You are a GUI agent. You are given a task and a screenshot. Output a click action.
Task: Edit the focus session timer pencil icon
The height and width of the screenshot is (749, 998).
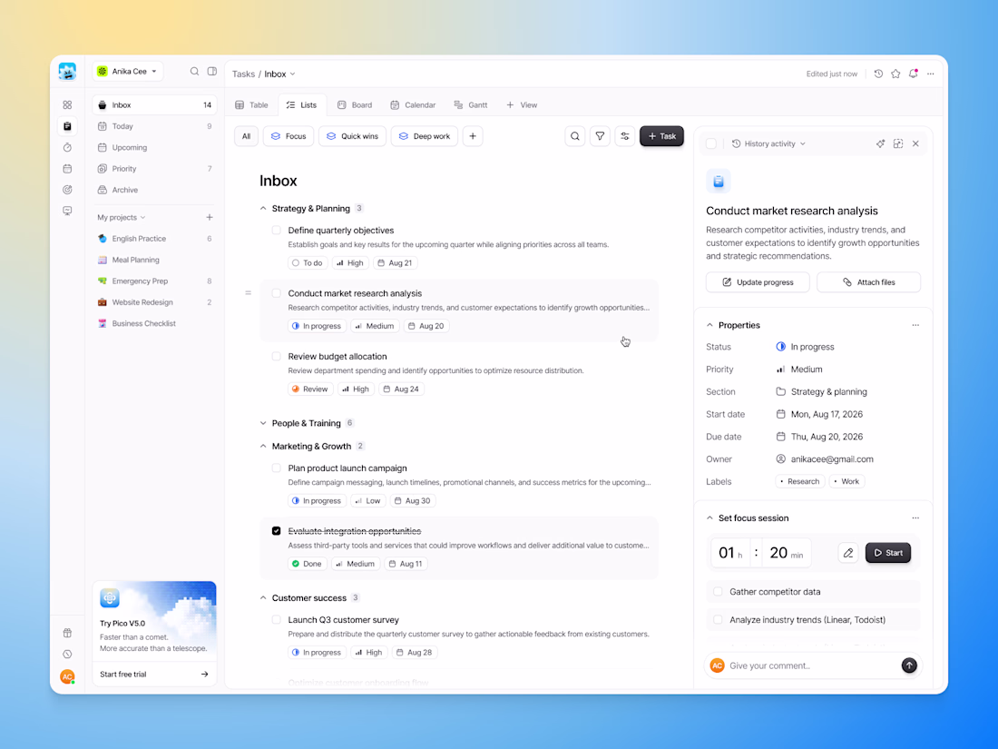[x=848, y=553]
